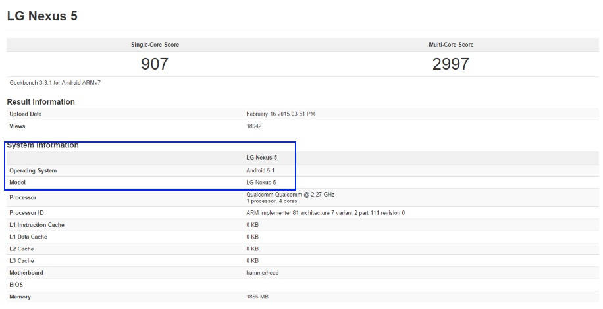Click the 1 processor, 4 cores text
The width and height of the screenshot is (603, 309).
(x=271, y=201)
